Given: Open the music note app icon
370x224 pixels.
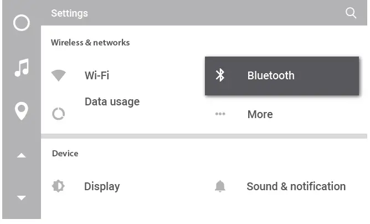Looking at the screenshot, I should click(x=21, y=68).
